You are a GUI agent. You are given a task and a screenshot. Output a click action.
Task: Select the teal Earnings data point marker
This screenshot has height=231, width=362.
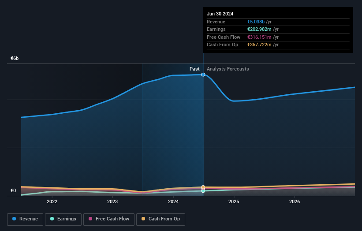[203, 191]
